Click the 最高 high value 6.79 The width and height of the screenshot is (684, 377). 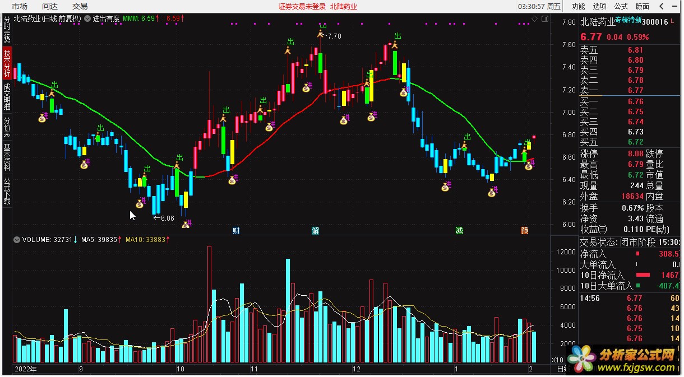tap(635, 164)
